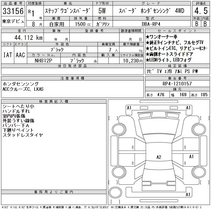The width and height of the screenshot is (211, 211).
Task: Click the A1 marker on the rear bumper
Action: [188, 194]
